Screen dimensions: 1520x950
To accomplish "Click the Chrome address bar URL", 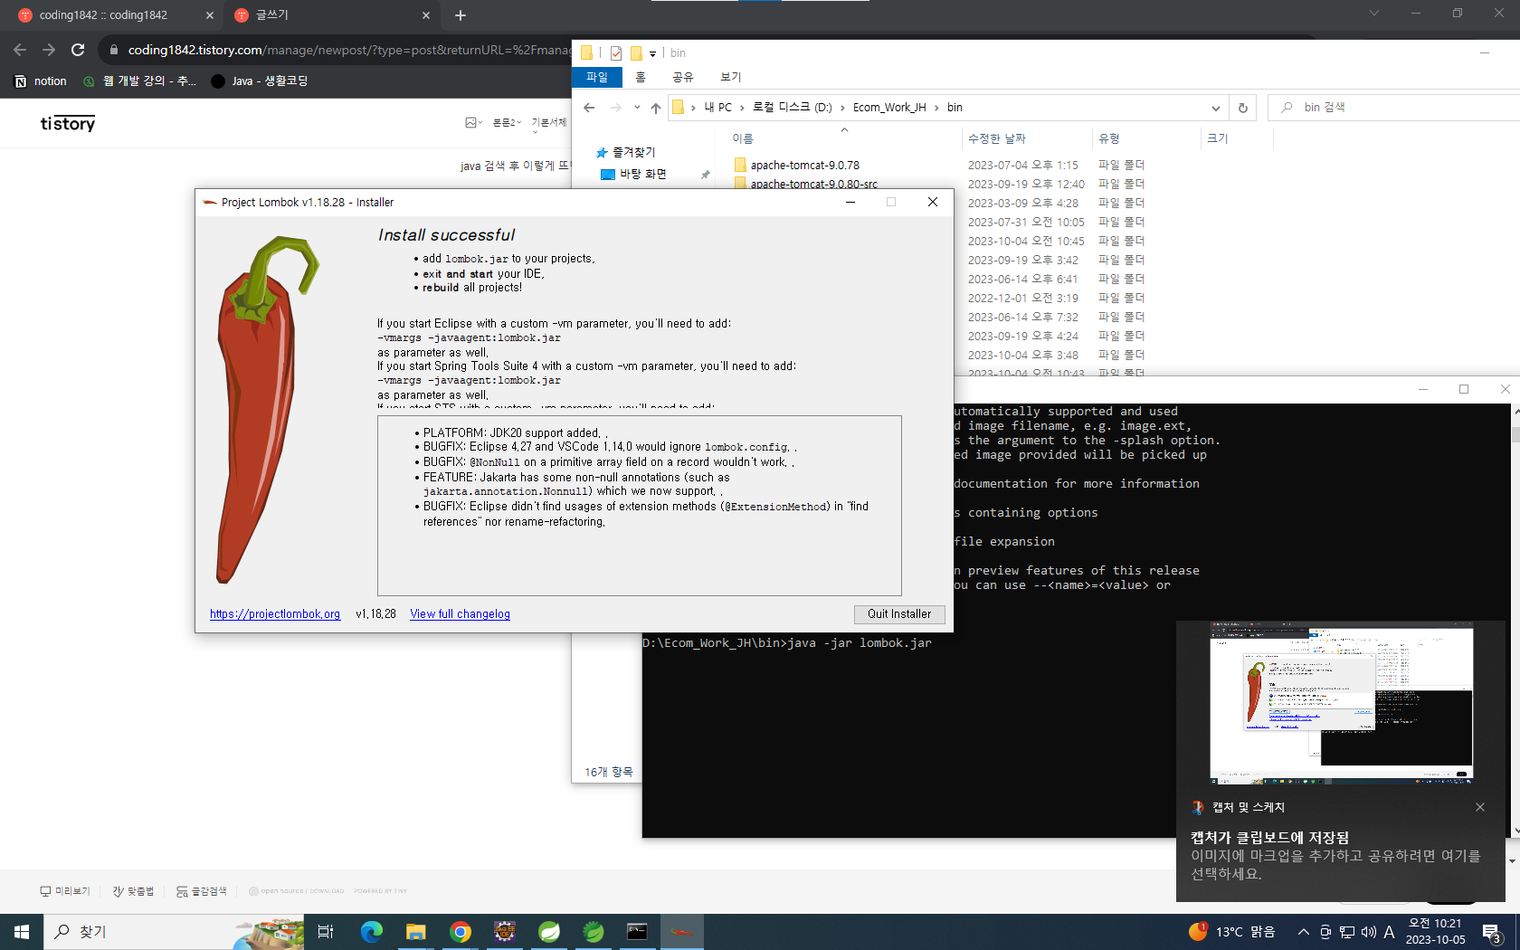I will coord(349,50).
